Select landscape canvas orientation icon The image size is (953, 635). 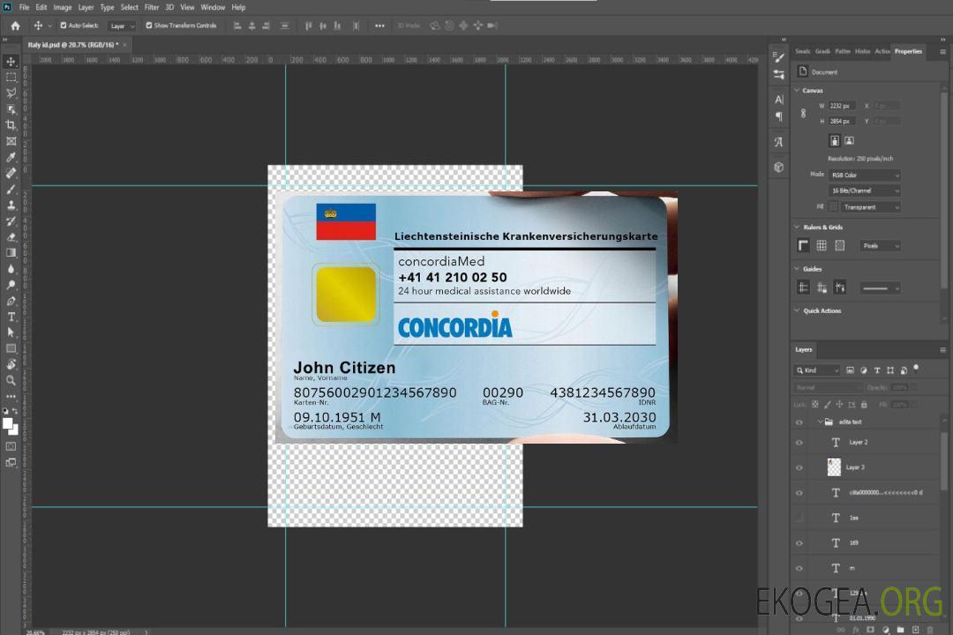pyautogui.click(x=849, y=140)
